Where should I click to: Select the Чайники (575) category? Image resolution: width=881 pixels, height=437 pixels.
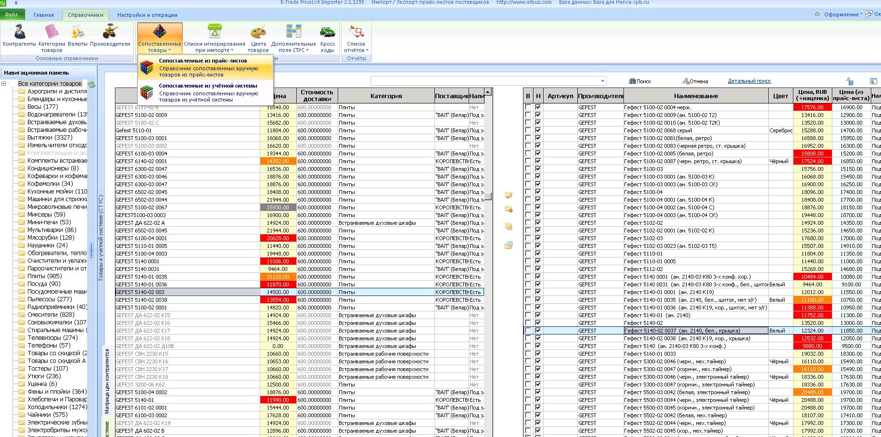tap(47, 415)
